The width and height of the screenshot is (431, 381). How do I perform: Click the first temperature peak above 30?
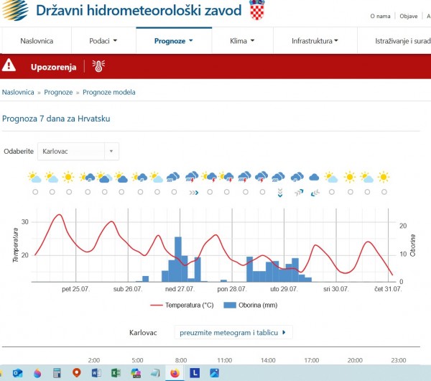59,214
